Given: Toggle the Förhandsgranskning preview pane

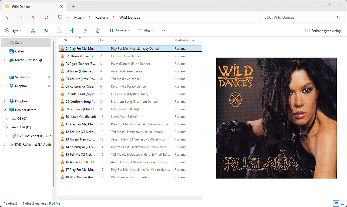Looking at the screenshot, I should tap(323, 31).
